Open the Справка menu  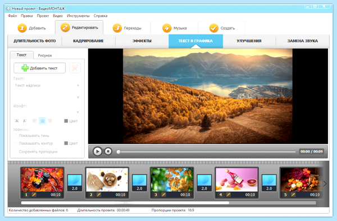click(x=101, y=16)
